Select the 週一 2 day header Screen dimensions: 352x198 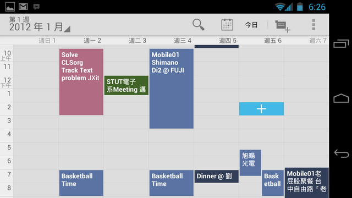92,41
